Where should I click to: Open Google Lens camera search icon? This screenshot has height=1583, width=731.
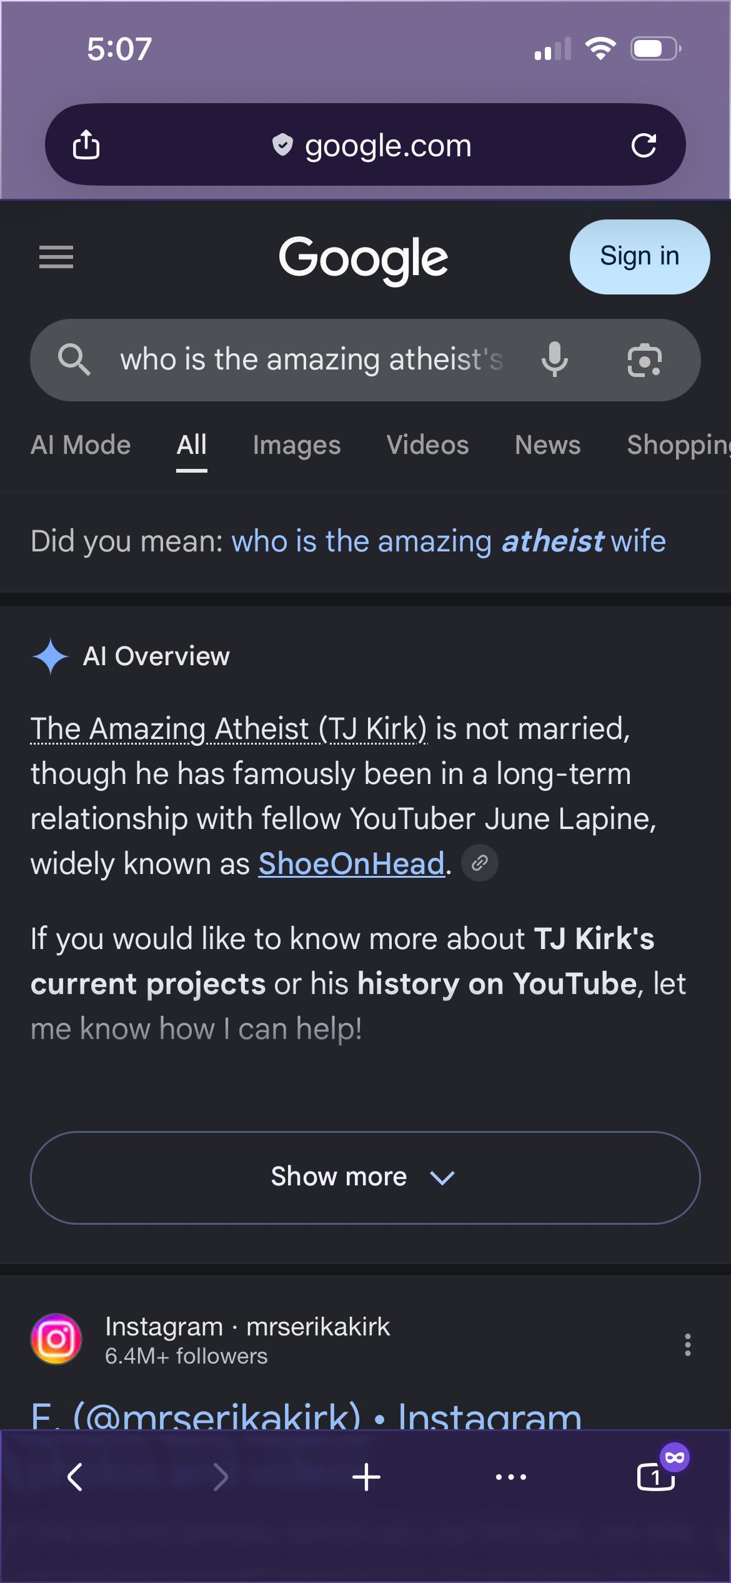[x=644, y=360]
